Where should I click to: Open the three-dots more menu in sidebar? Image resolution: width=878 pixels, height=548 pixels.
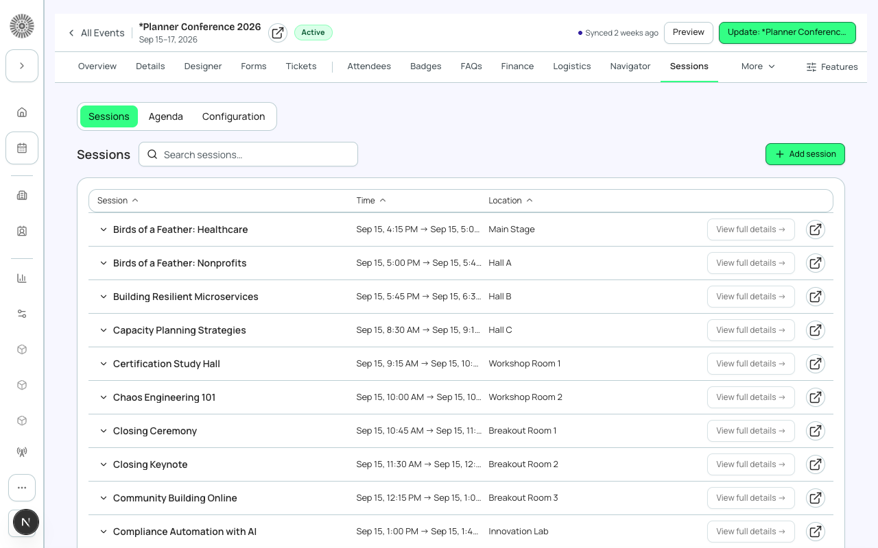[x=22, y=488]
